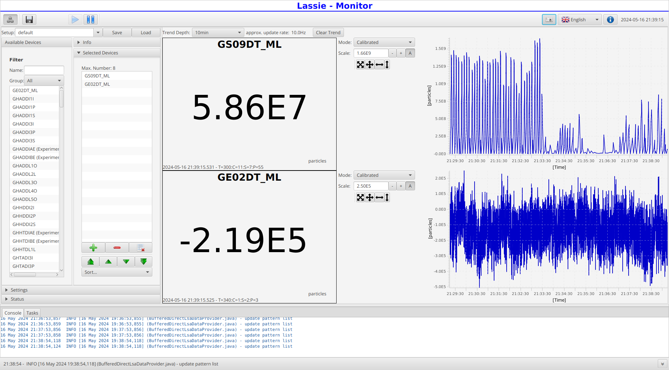
Task: Move the selected device down one
Action: coord(126,262)
